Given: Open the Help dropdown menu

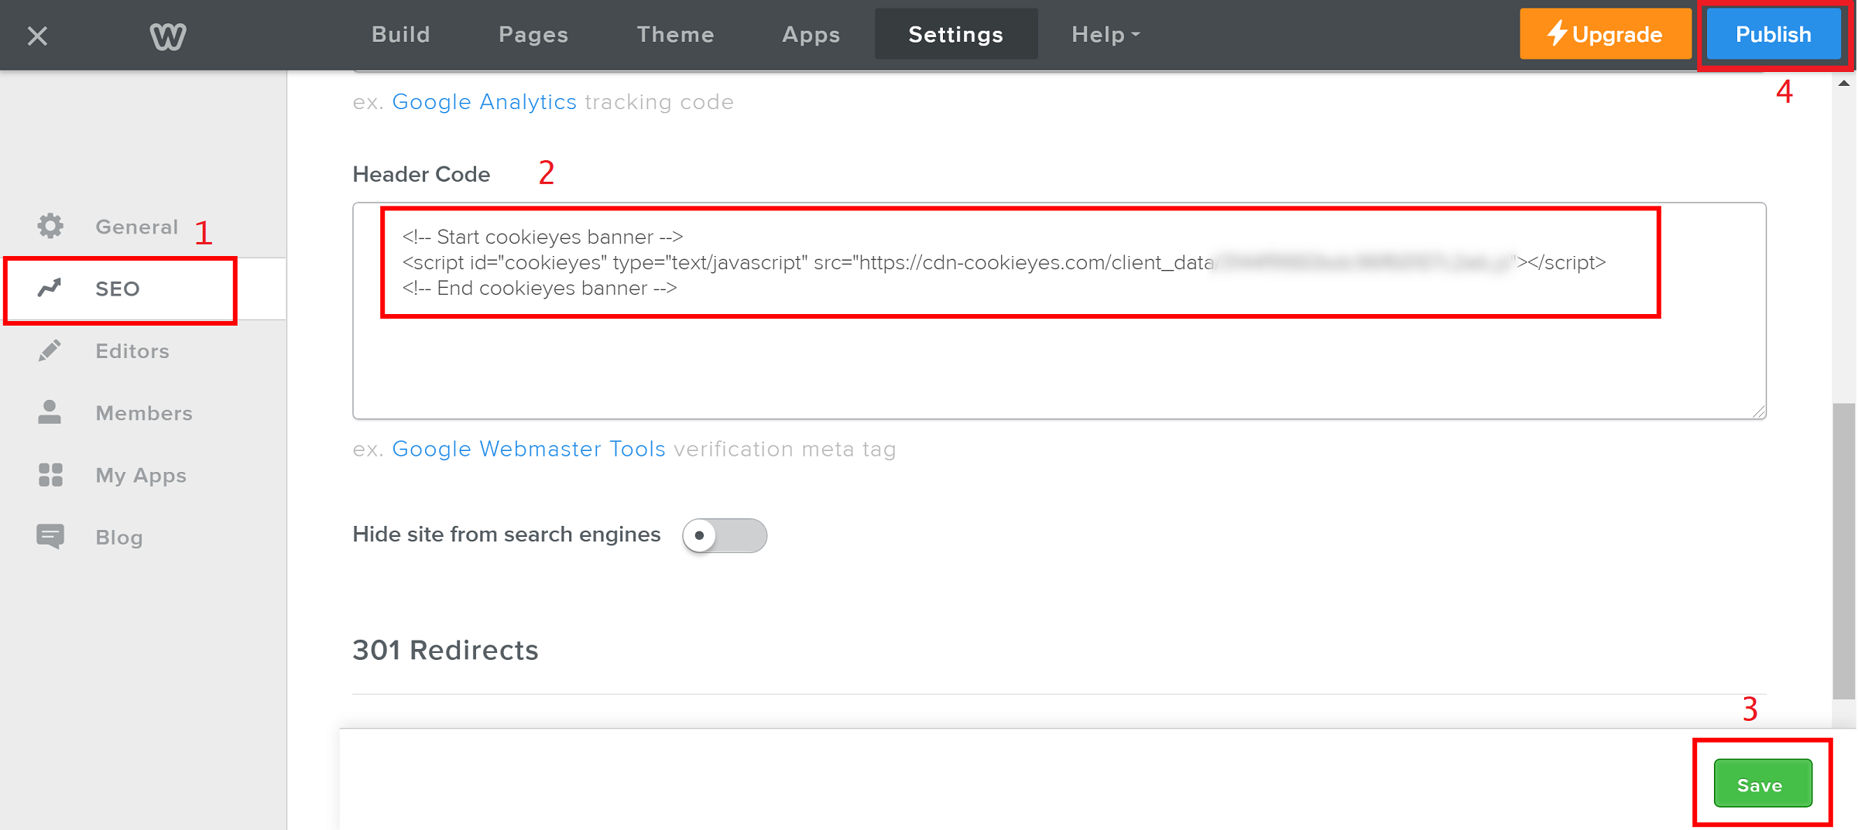Looking at the screenshot, I should [x=1106, y=35].
